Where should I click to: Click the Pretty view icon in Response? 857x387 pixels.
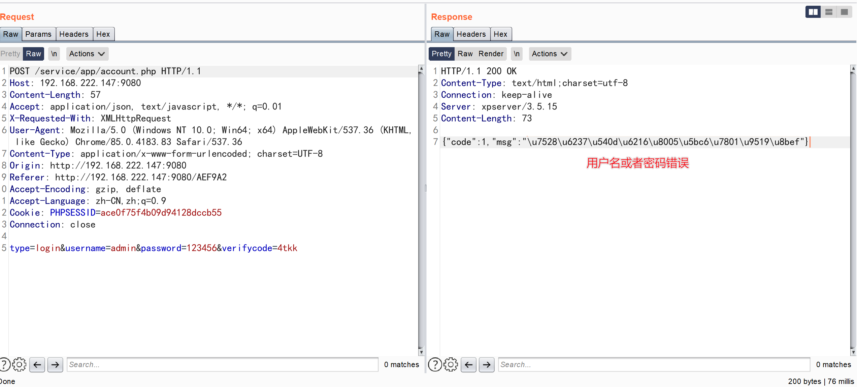click(441, 53)
